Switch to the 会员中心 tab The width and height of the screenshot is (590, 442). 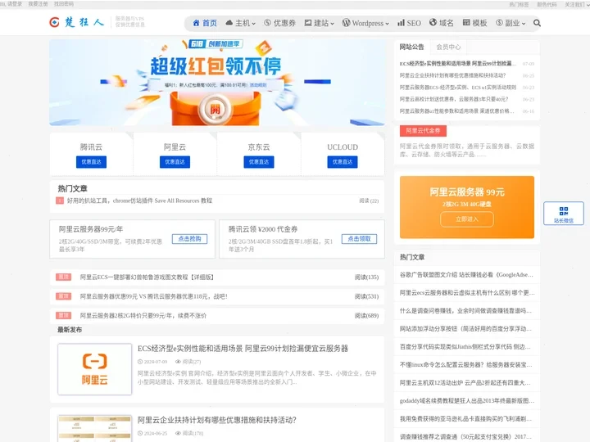point(448,47)
